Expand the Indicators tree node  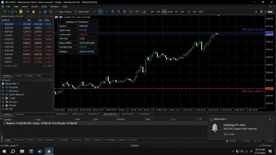[x=3, y=91]
